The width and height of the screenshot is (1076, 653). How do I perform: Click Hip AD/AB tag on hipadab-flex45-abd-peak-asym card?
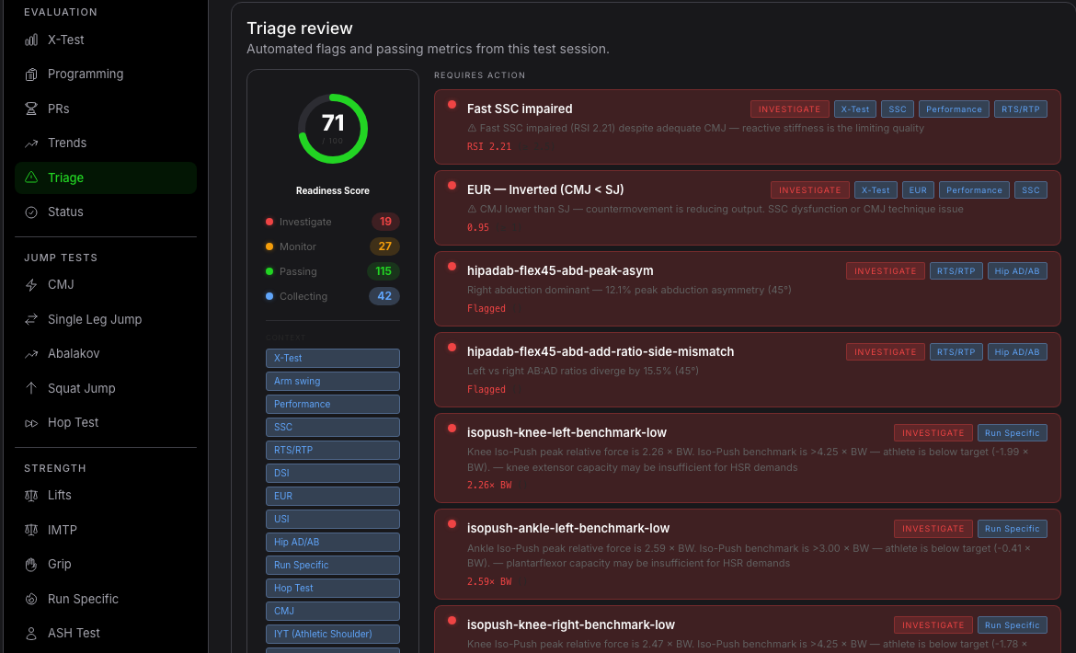pyautogui.click(x=1017, y=271)
